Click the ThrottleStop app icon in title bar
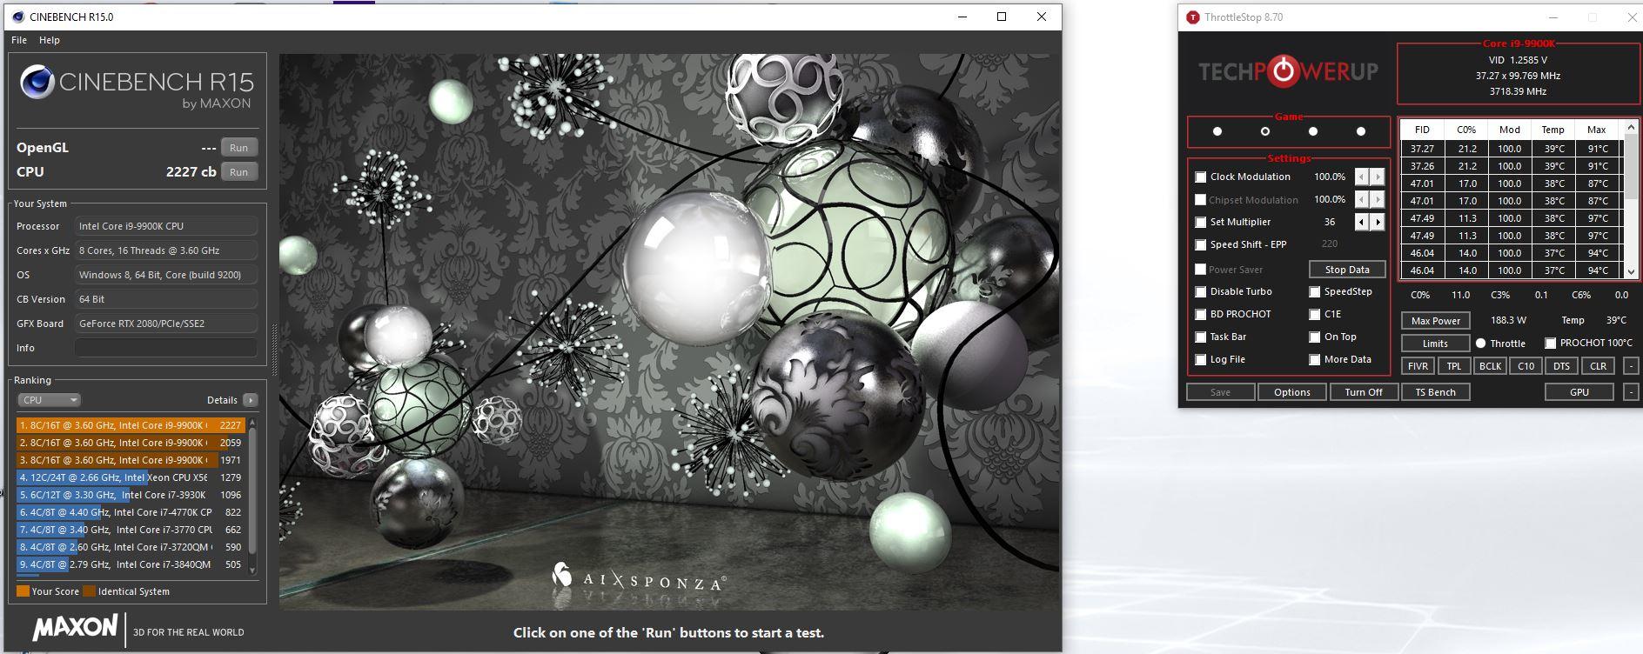This screenshot has height=654, width=1643. click(1192, 17)
